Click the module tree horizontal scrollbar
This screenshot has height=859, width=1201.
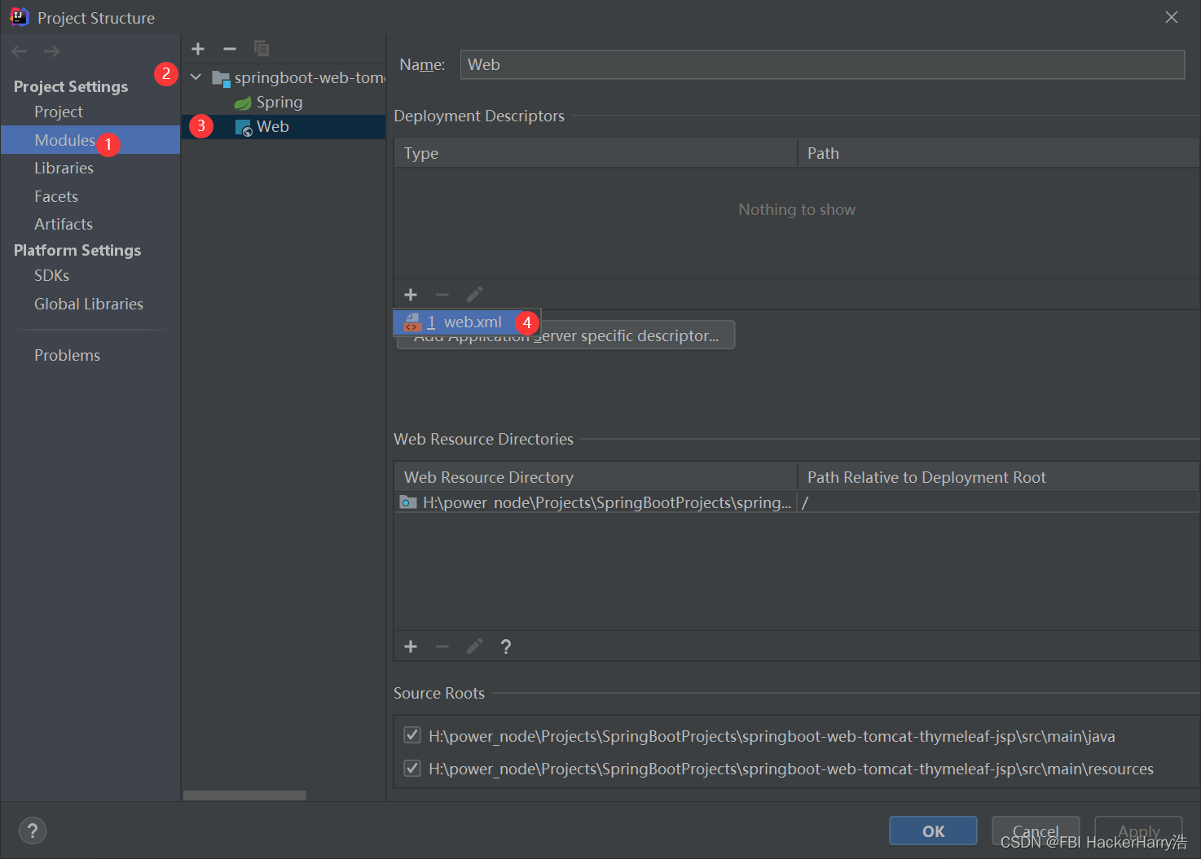click(x=244, y=795)
